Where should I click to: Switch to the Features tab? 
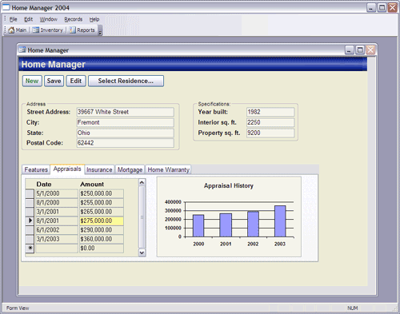36,169
